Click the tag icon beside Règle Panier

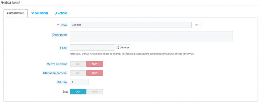point(3,3)
